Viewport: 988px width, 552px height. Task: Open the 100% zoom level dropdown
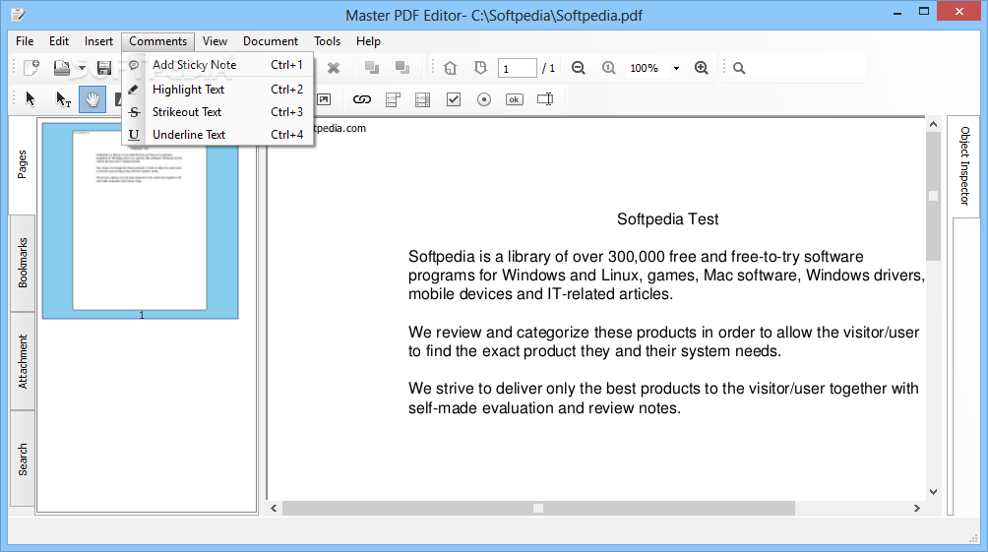(x=676, y=68)
